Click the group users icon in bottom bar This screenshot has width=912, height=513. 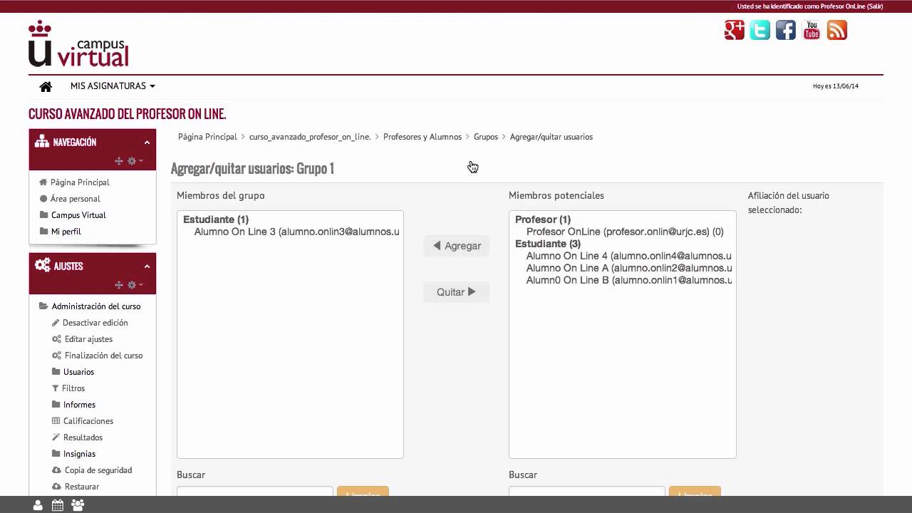[78, 505]
